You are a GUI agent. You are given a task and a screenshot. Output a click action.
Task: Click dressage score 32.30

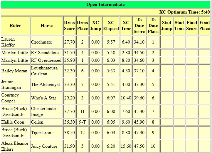point(70,71)
